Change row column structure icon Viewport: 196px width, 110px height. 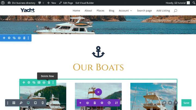[x=39, y=83]
